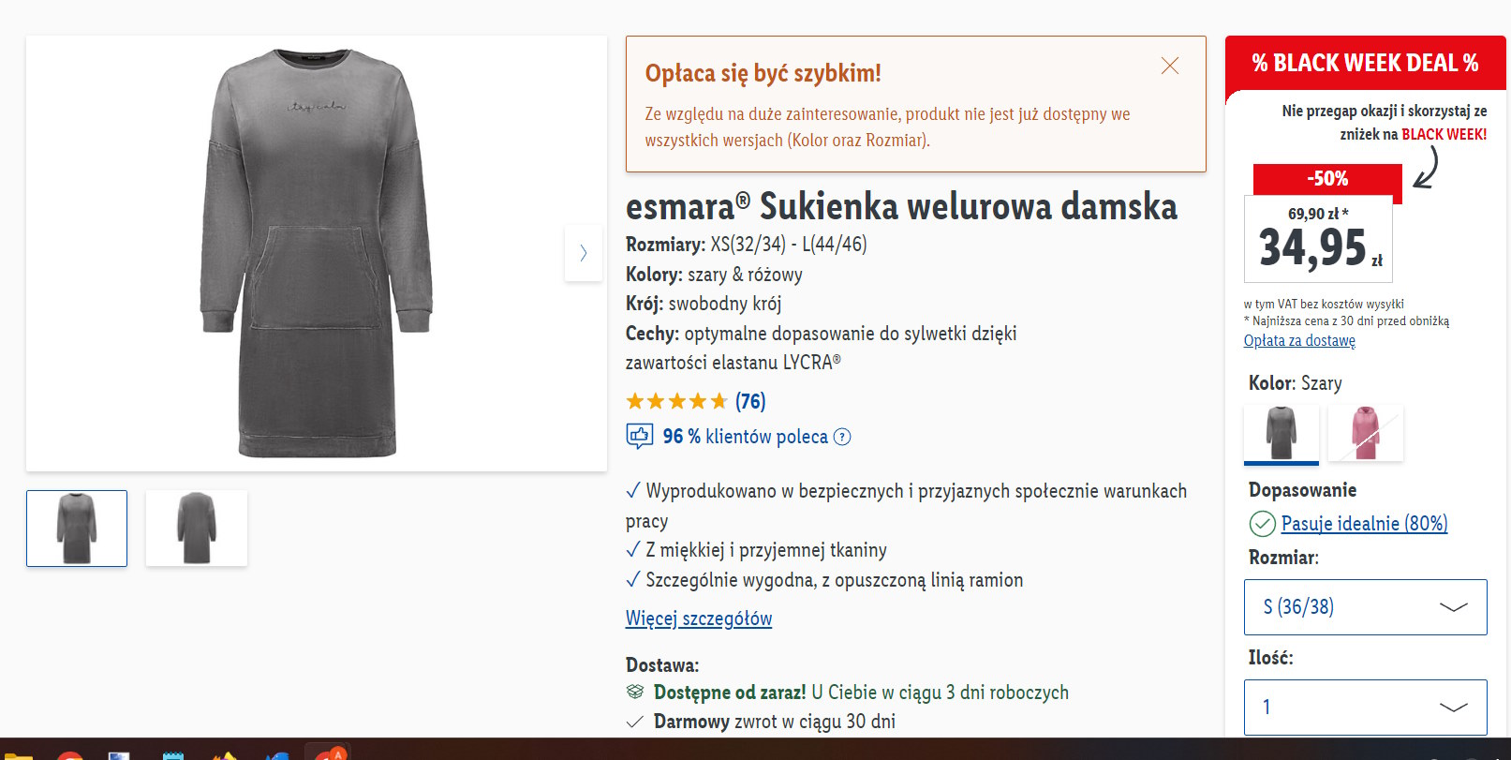Click the delivery package icon

(x=635, y=692)
